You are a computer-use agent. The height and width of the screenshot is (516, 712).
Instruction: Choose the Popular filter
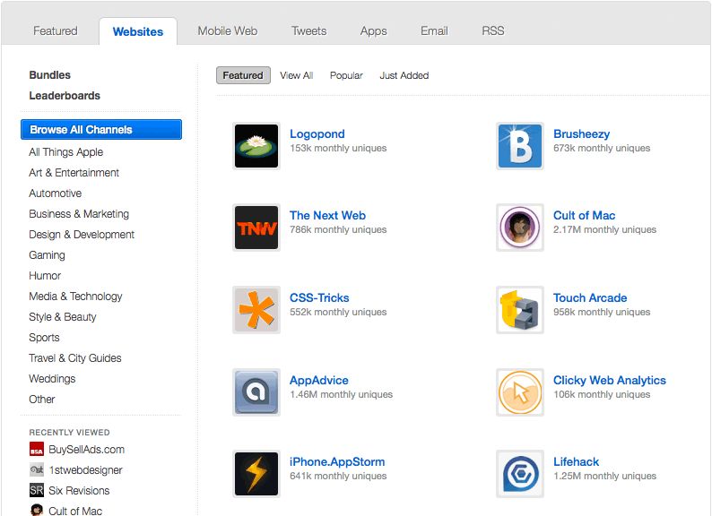click(346, 75)
